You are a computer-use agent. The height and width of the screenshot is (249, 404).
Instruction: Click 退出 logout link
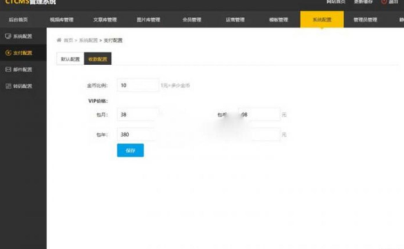[x=394, y=2]
